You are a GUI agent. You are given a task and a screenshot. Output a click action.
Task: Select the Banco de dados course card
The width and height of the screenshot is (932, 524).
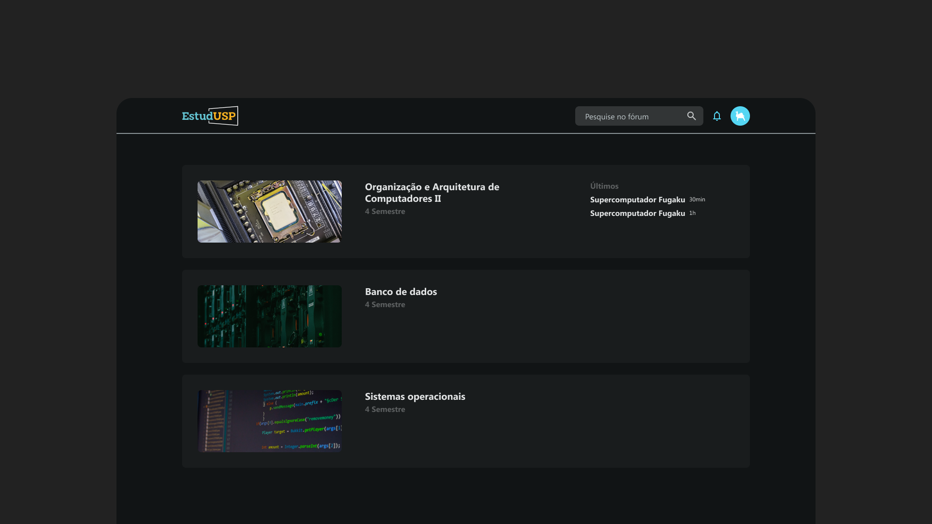[465, 316]
